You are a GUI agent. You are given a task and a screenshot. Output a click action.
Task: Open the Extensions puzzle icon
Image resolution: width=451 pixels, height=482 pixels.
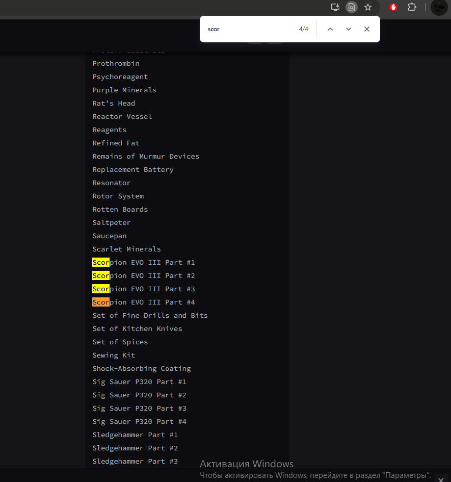tap(412, 7)
